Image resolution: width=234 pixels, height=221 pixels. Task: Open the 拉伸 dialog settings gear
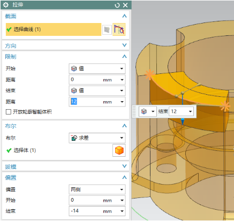tap(6, 5)
